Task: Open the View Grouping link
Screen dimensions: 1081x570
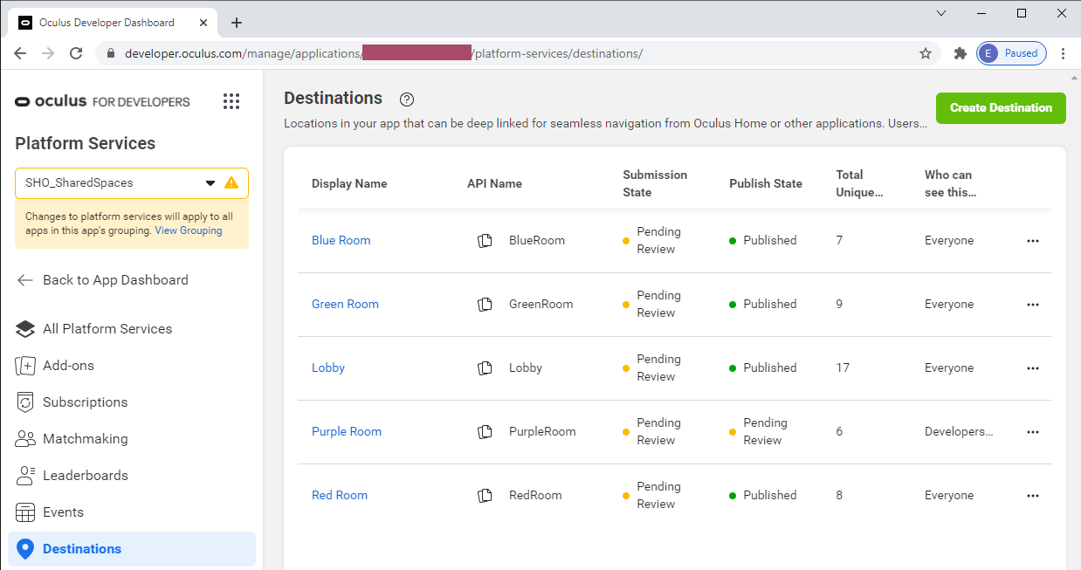Action: click(189, 231)
